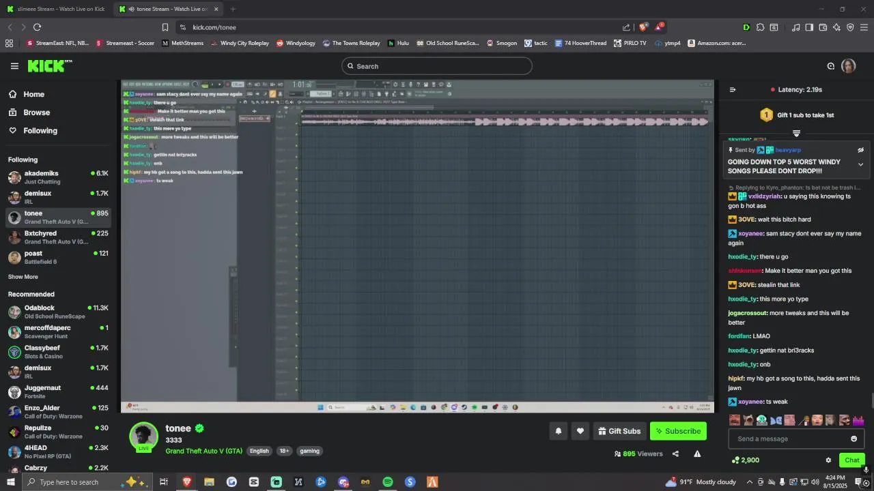Open Juggernaut's Fortnite stream
Image resolution: width=874 pixels, height=491 pixels.
pos(58,391)
